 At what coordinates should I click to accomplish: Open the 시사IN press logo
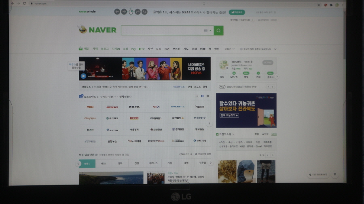(156, 107)
